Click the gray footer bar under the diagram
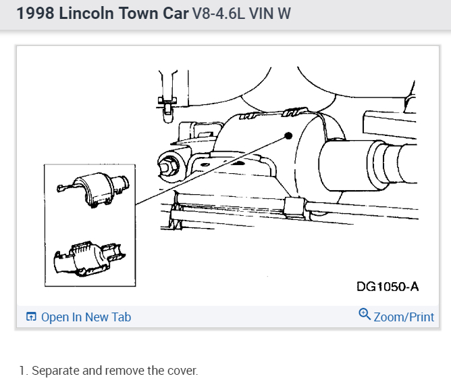Image resolution: width=451 pixels, height=389 pixels. point(228,317)
